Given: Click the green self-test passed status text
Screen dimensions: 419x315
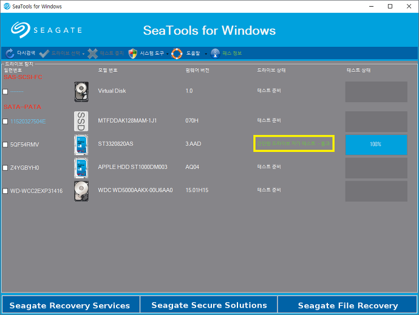Looking at the screenshot, I should point(293,144).
